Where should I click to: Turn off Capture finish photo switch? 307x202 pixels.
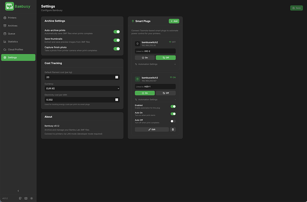117,49
